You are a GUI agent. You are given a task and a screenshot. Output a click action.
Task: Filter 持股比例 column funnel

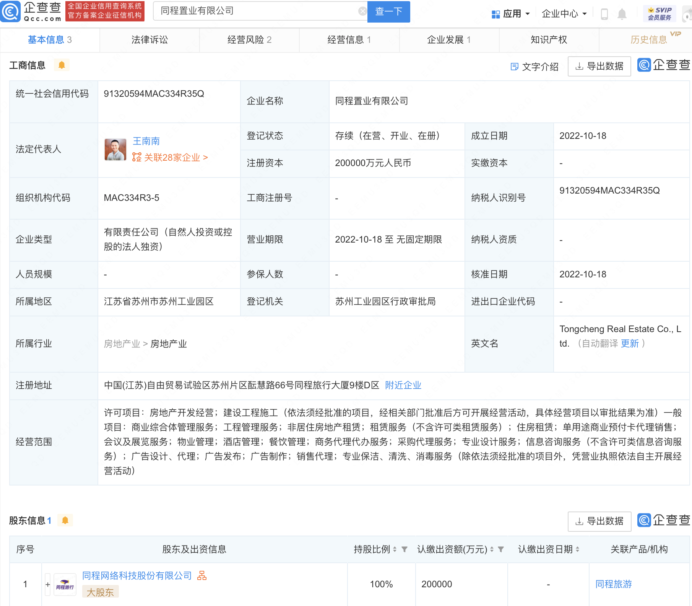coord(404,549)
